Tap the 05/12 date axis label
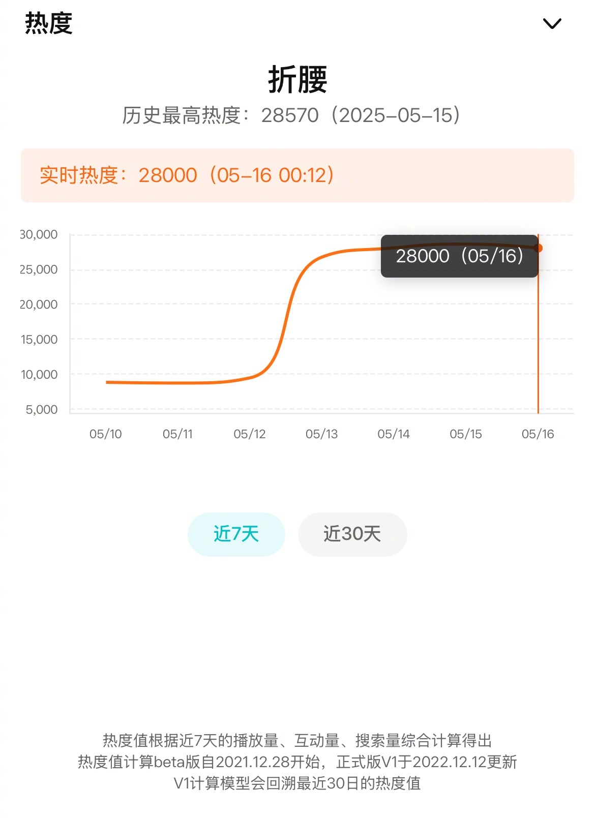This screenshot has height=818, width=595. tap(250, 434)
